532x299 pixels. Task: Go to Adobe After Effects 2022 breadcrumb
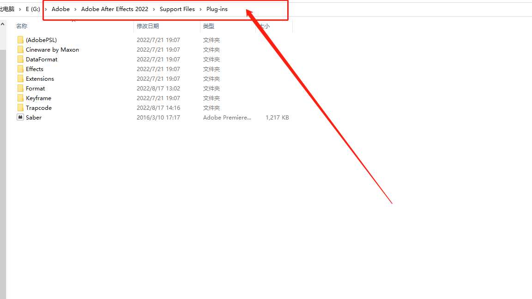pos(115,9)
